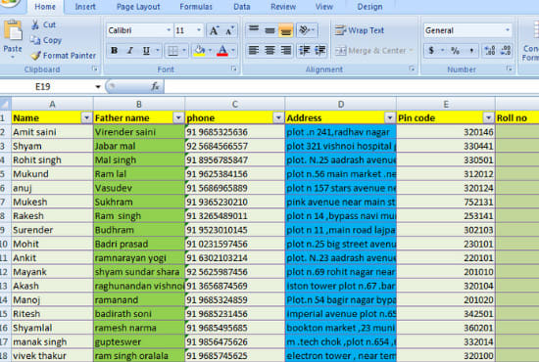
Task: Click the Copy icon
Action: [x=35, y=40]
